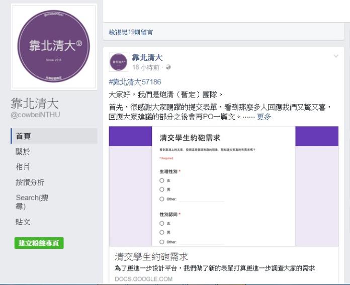
Task: Click Other text field under 性別認同
Action: pos(202,242)
